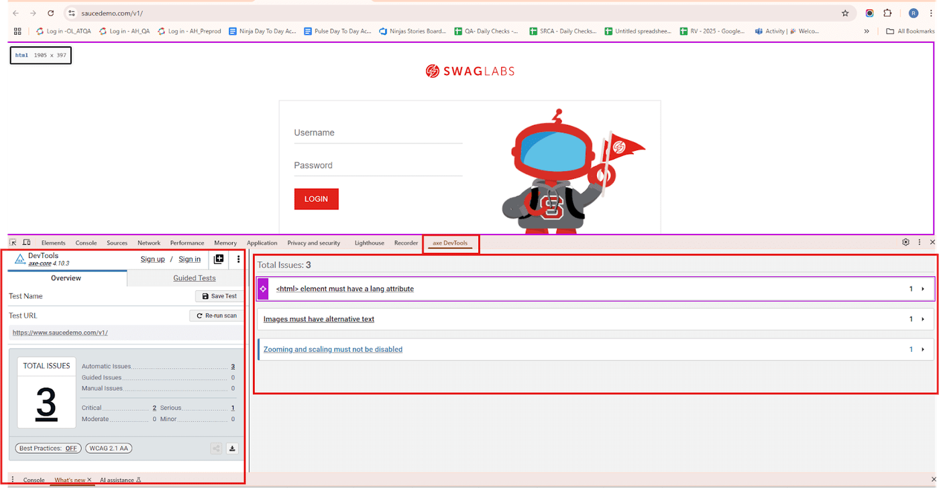Viewport: 939px width, 488px height.
Task: Go back using the browser back arrow
Action: 15,13
